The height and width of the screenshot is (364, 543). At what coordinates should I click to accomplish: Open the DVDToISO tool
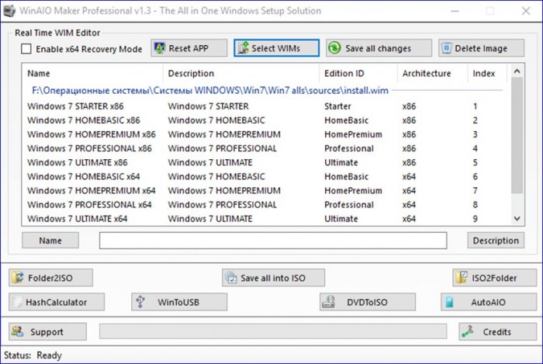coord(368,302)
